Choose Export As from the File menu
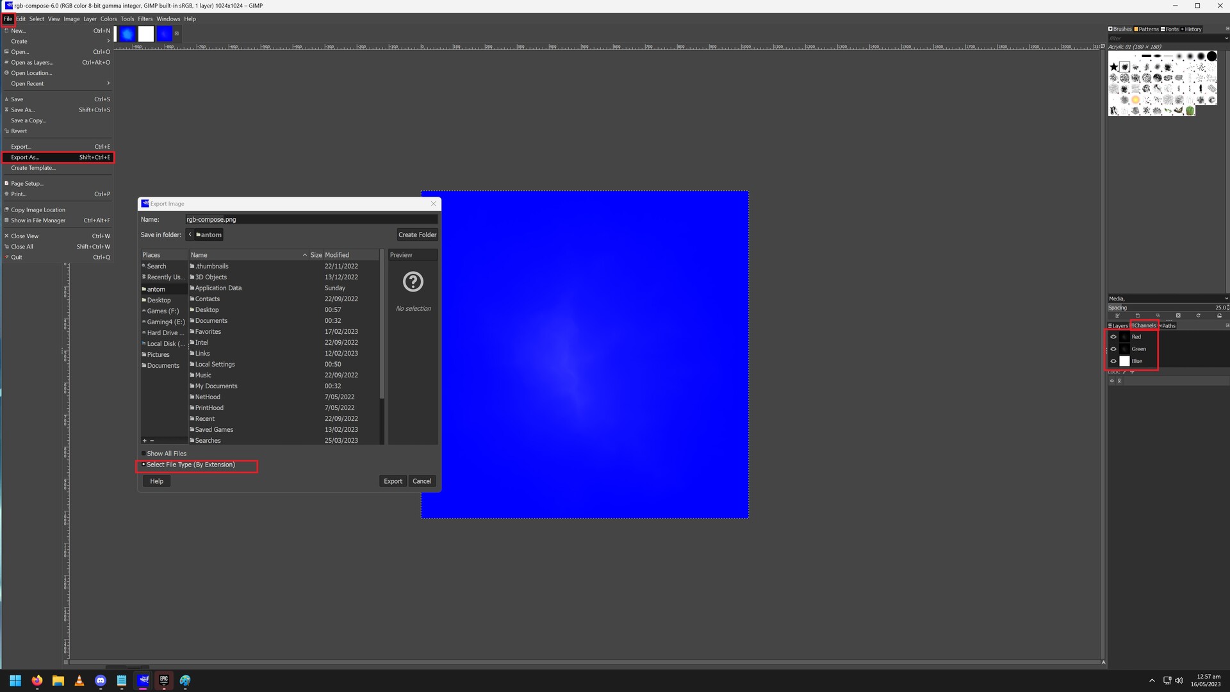The width and height of the screenshot is (1230, 692). tap(26, 157)
